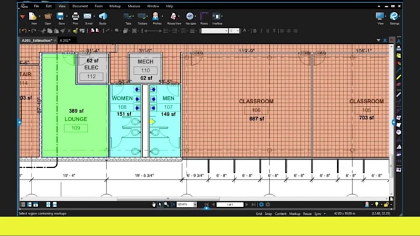420x236 pixels.
Task: Go to next page arrow
Action: [247, 205]
